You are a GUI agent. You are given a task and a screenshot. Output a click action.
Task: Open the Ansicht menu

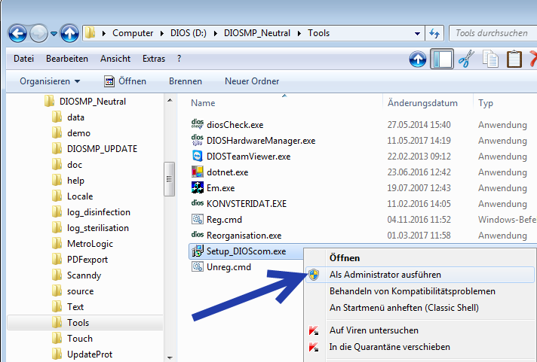115,59
